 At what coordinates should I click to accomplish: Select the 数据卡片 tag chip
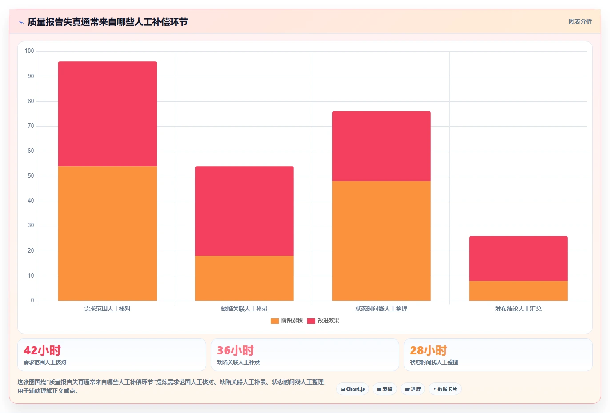point(445,389)
